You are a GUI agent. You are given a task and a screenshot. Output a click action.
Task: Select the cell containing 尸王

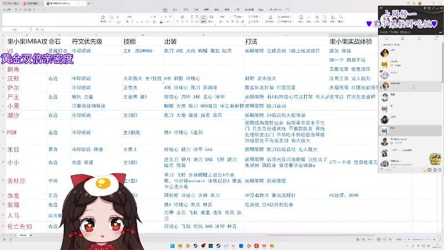tap(27, 97)
